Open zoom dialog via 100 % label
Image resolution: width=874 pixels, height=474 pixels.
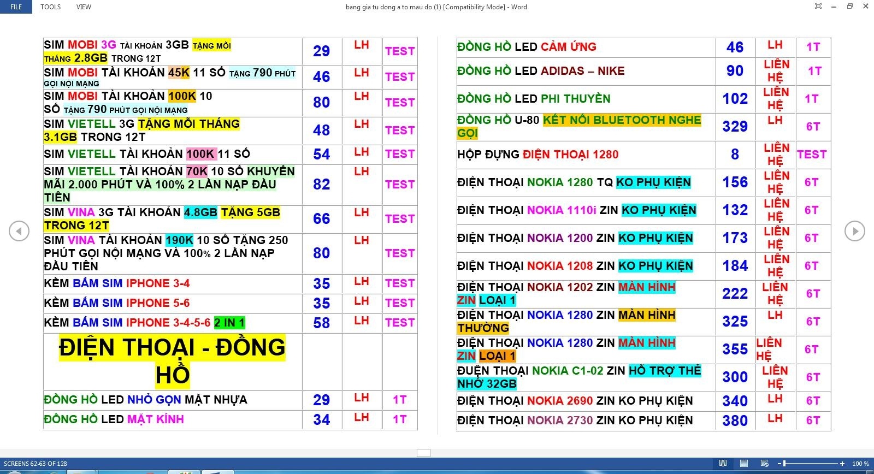[x=860, y=464]
